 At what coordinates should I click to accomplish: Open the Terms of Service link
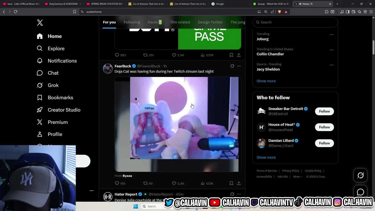(267, 171)
